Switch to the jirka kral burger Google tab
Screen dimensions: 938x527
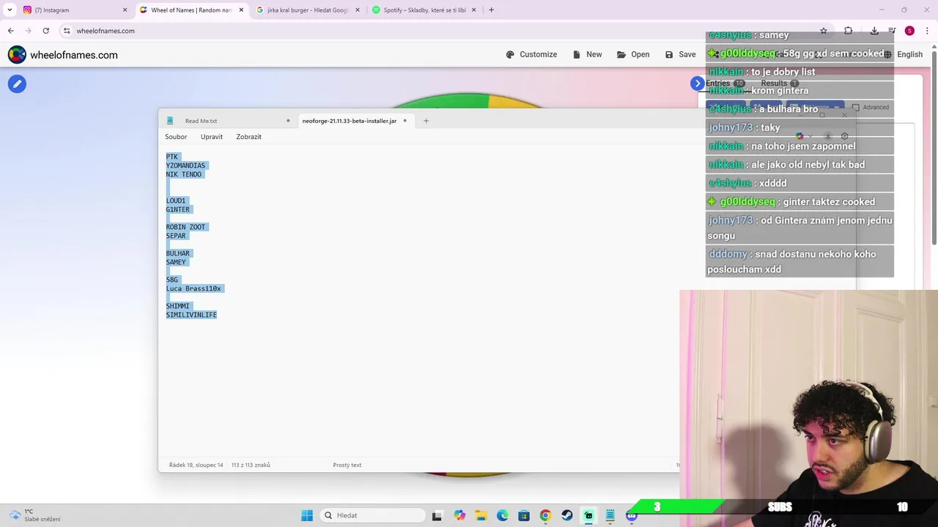point(308,10)
